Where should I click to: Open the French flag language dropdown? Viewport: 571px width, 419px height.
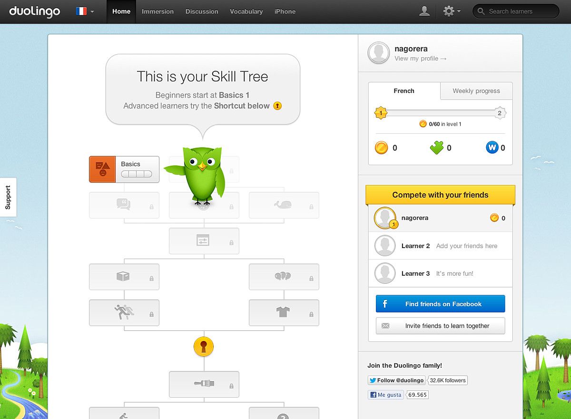tap(85, 11)
